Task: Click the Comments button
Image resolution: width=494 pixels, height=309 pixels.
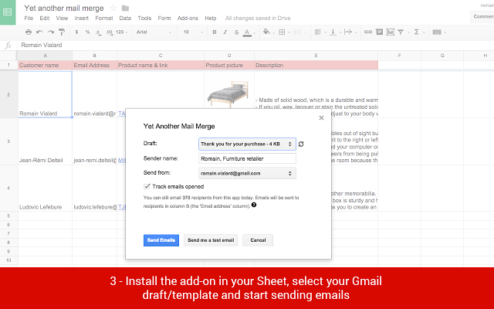Action: (x=482, y=16)
